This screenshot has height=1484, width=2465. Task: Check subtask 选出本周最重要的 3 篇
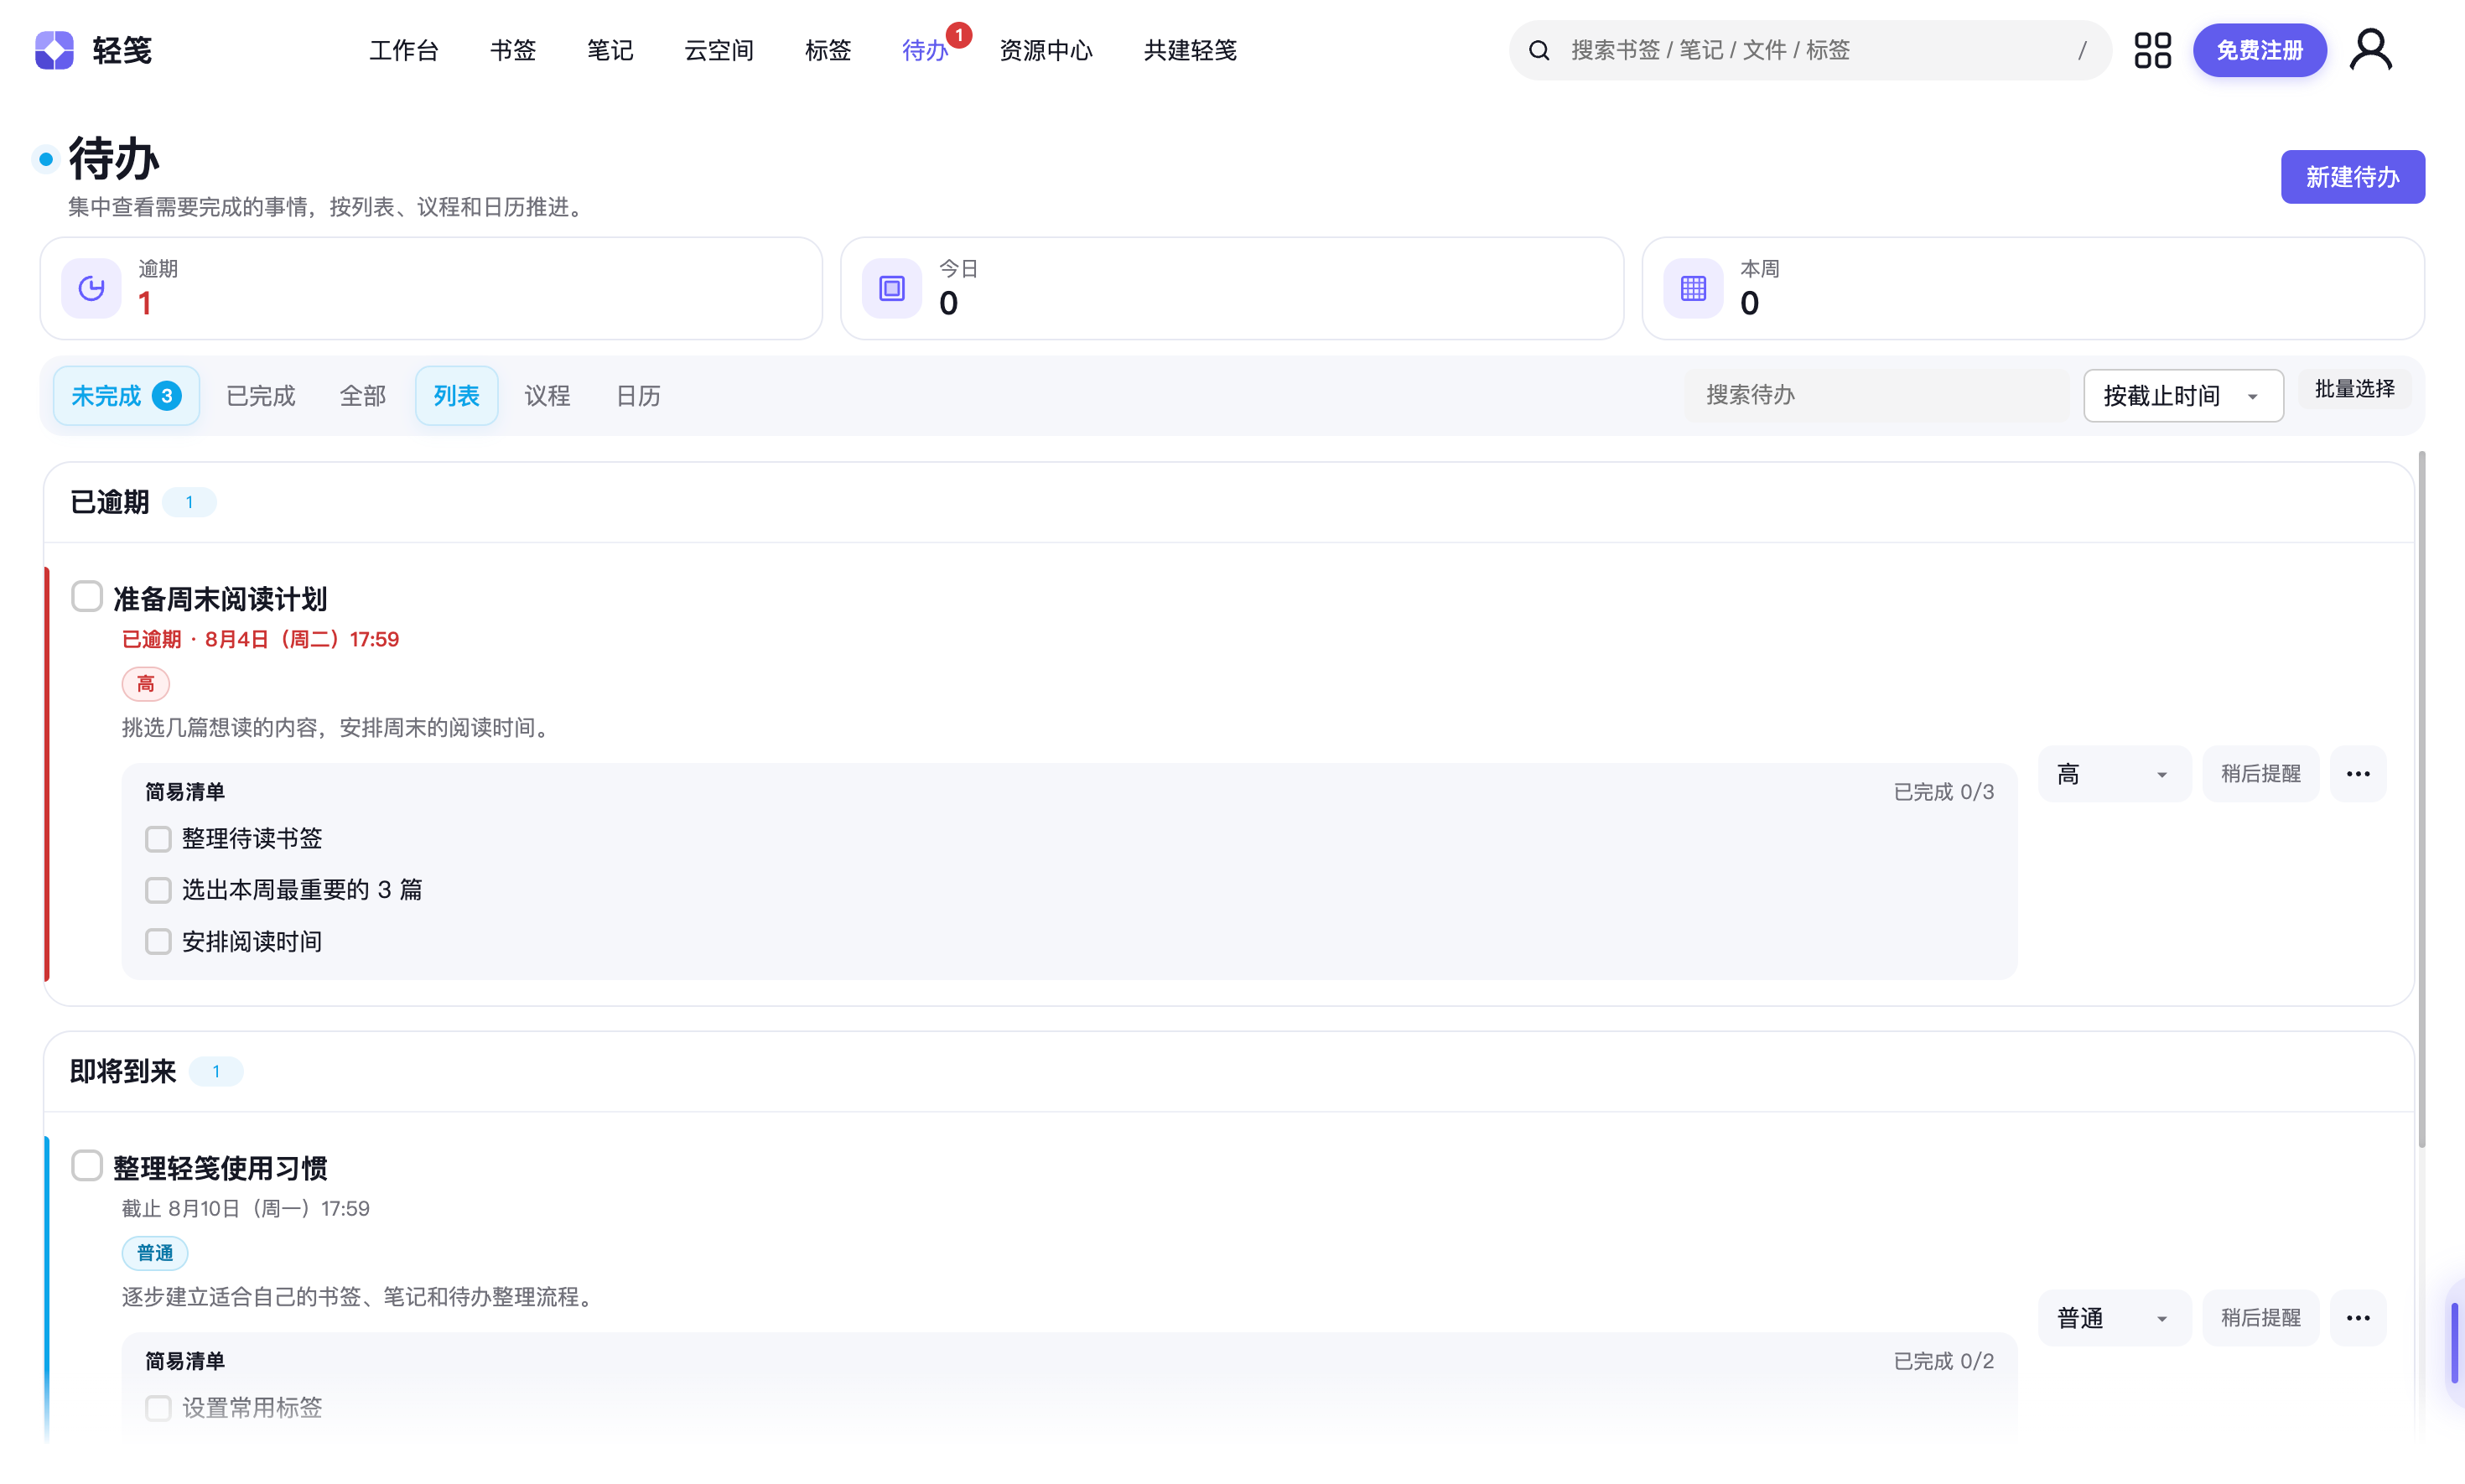158,890
